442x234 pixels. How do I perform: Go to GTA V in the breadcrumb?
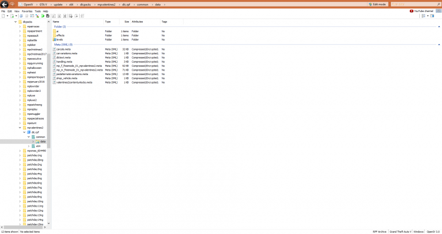[43, 4]
